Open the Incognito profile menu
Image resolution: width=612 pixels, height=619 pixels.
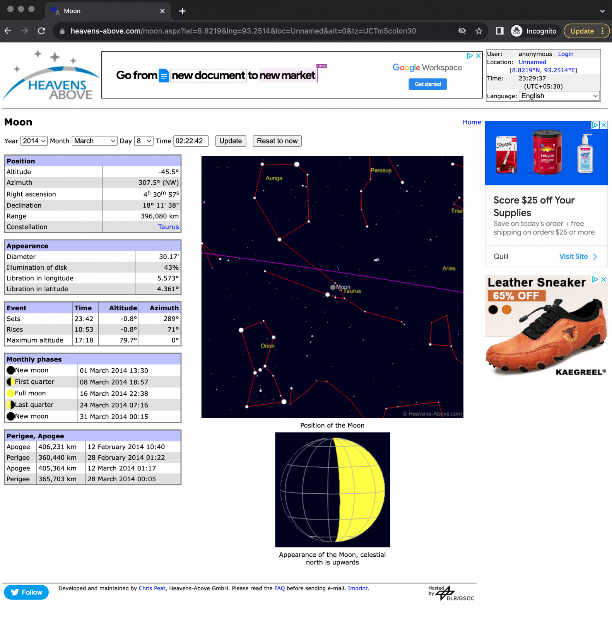click(534, 31)
